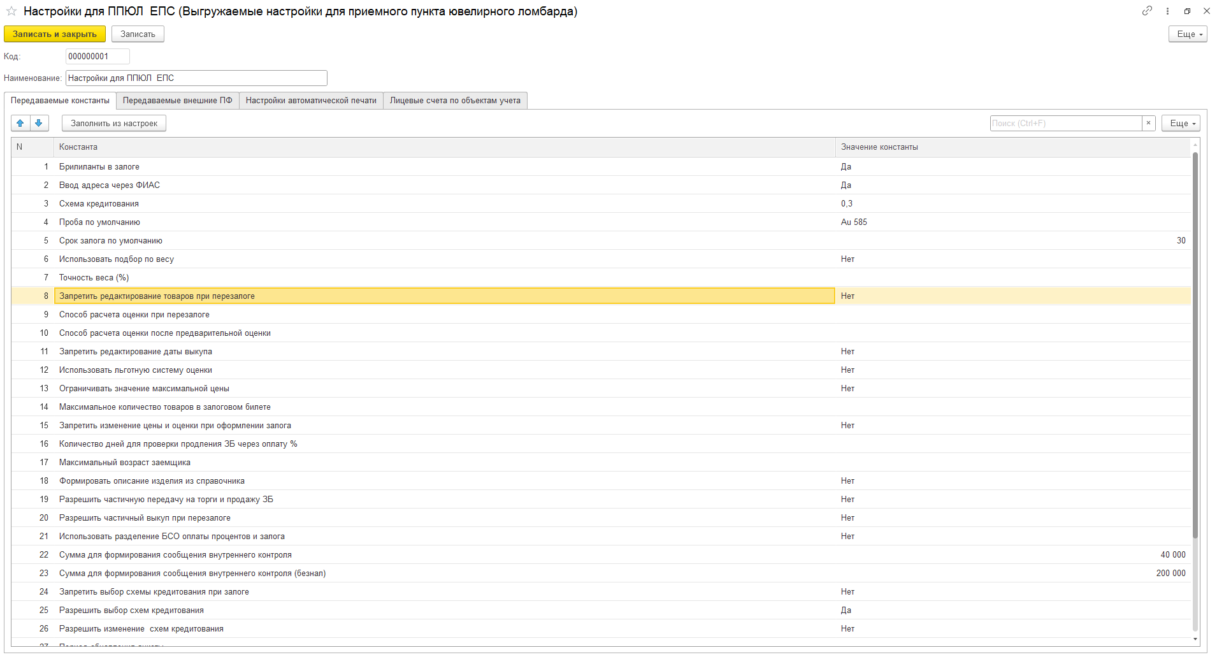Click the 40 000 value cell

tap(1013, 554)
